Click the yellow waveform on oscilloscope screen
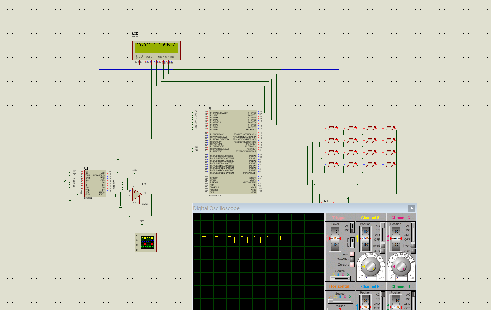Screen dimensions: 491x310 click(254, 240)
